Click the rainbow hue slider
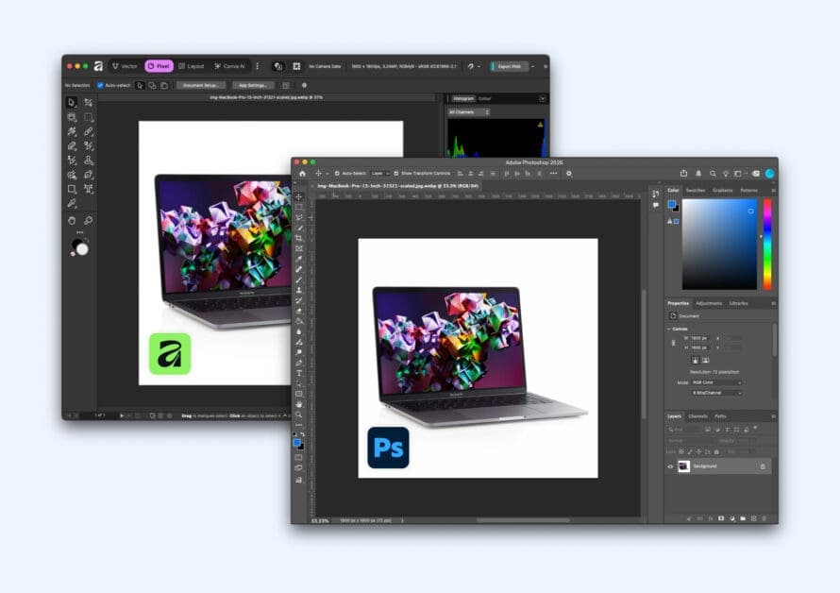Viewport: 840px width, 593px height. 767,244
